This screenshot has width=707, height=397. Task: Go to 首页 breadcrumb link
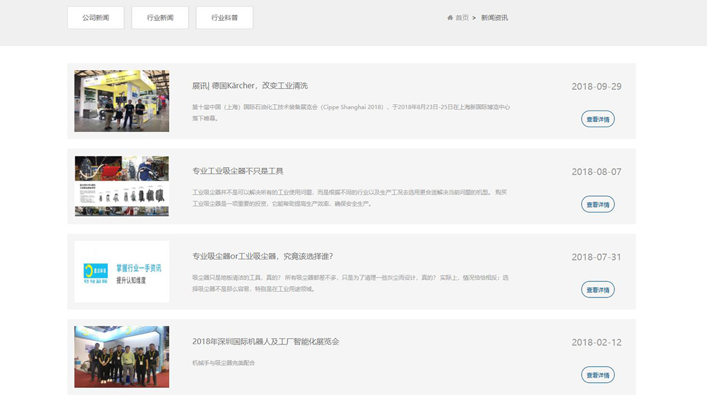461,17
